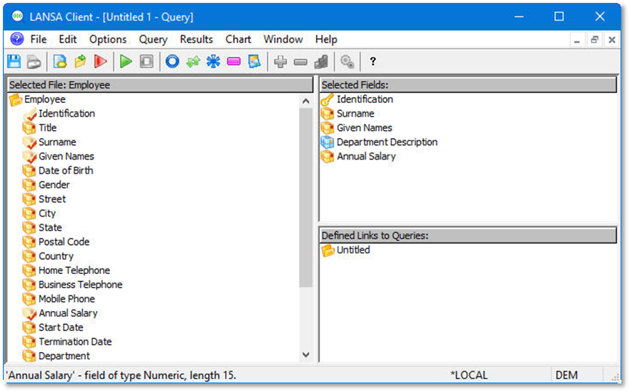Click the green triangle Run Query icon
This screenshot has width=630, height=392.
click(x=126, y=62)
